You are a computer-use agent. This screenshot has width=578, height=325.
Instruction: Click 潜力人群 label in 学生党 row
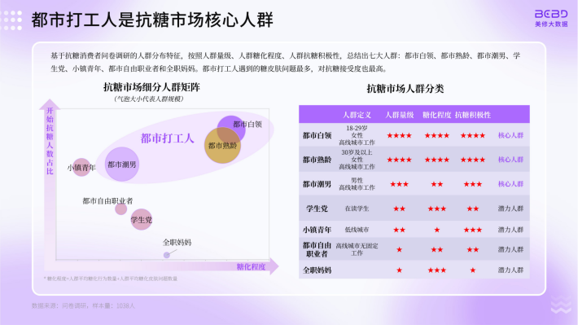click(x=510, y=209)
